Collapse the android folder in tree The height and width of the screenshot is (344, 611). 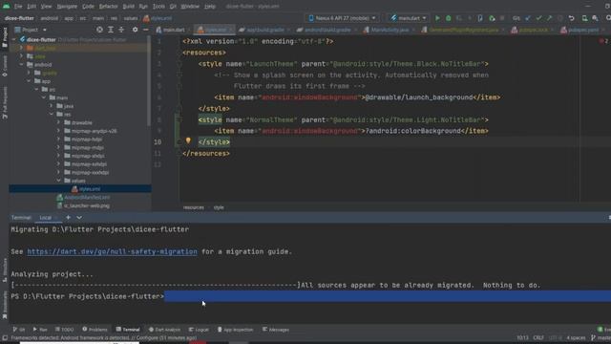(21, 65)
